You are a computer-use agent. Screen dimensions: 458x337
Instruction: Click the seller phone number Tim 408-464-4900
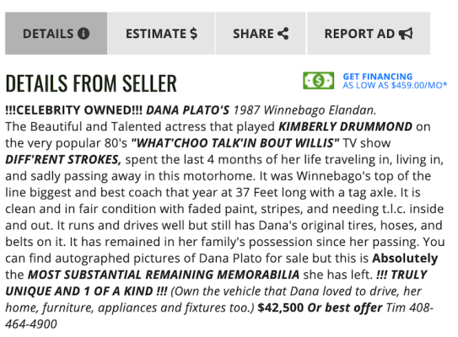point(219,316)
